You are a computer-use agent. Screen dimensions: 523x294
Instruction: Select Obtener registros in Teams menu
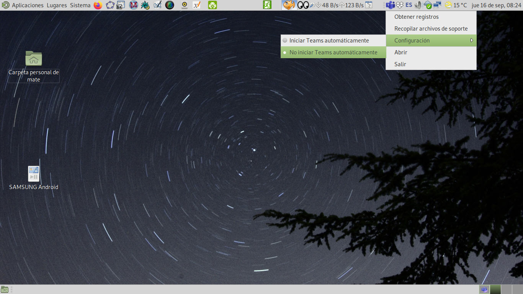pyautogui.click(x=431, y=17)
